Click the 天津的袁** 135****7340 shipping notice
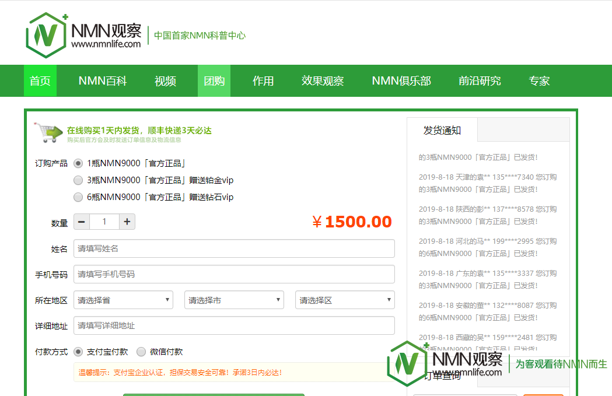612x396 pixels. 488,183
